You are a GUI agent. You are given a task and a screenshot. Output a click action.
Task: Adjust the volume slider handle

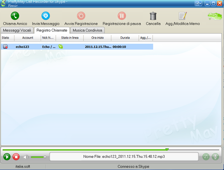click(x=45, y=157)
